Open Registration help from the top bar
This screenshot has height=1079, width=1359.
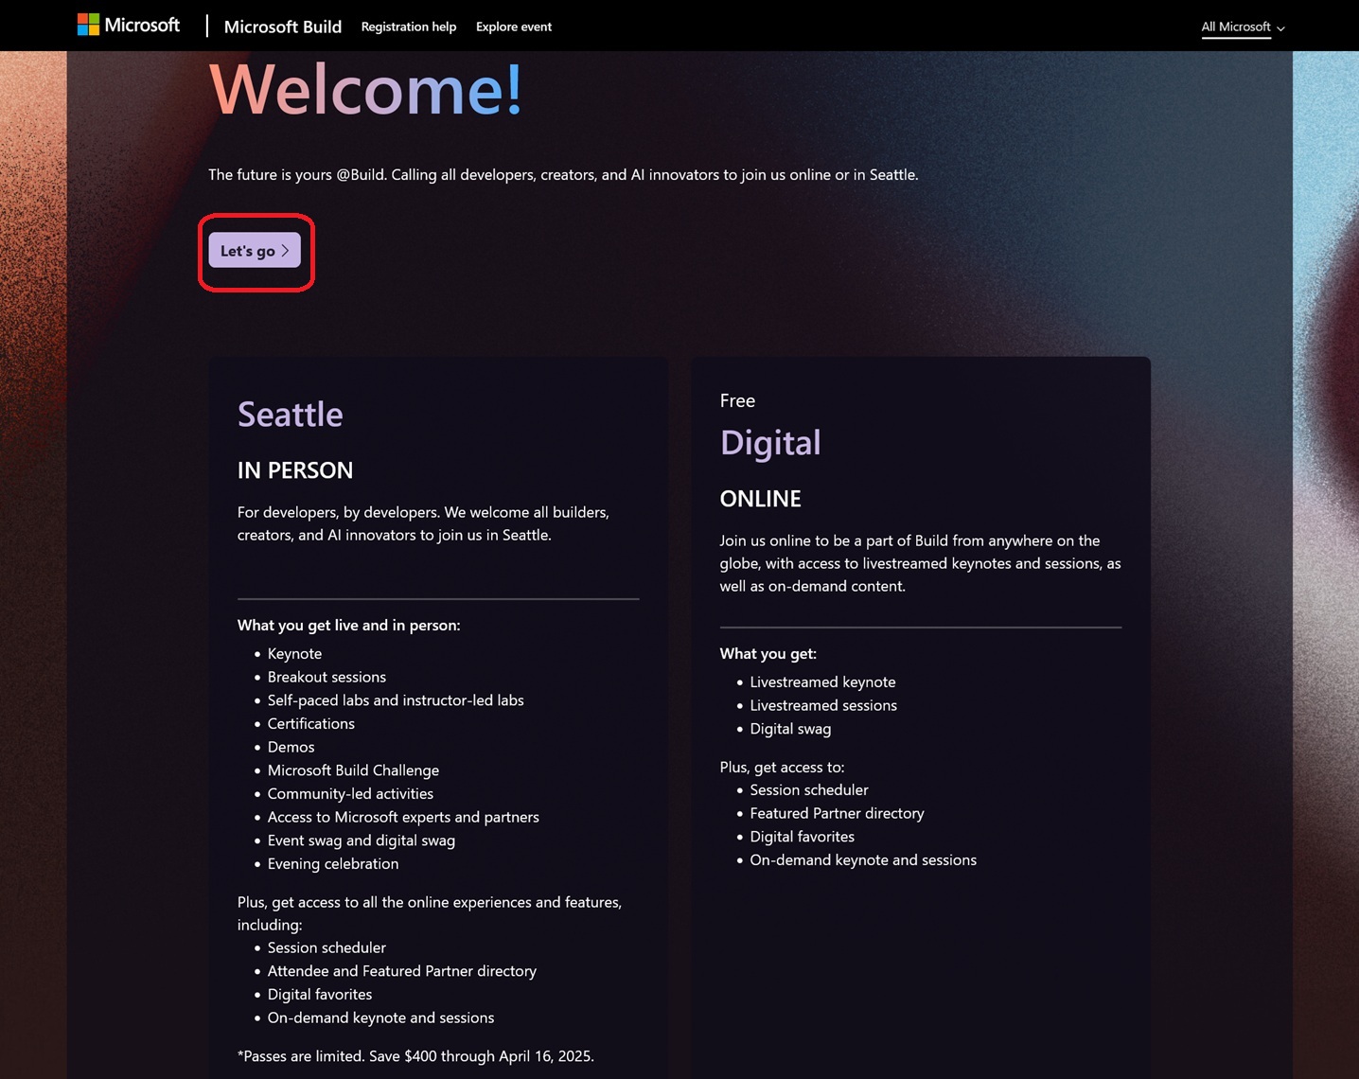[408, 27]
